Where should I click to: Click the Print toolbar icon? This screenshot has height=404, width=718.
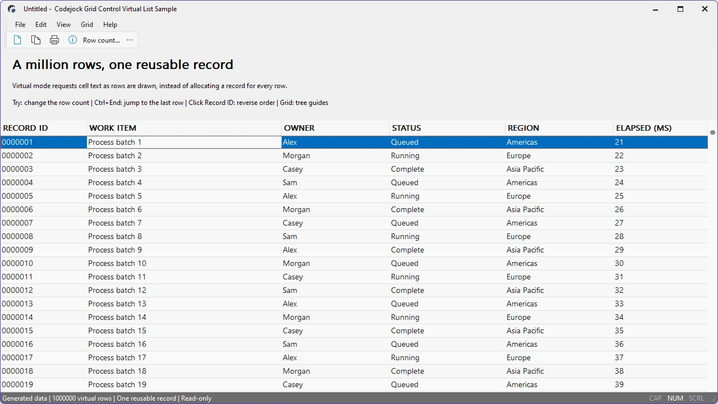pyautogui.click(x=54, y=40)
